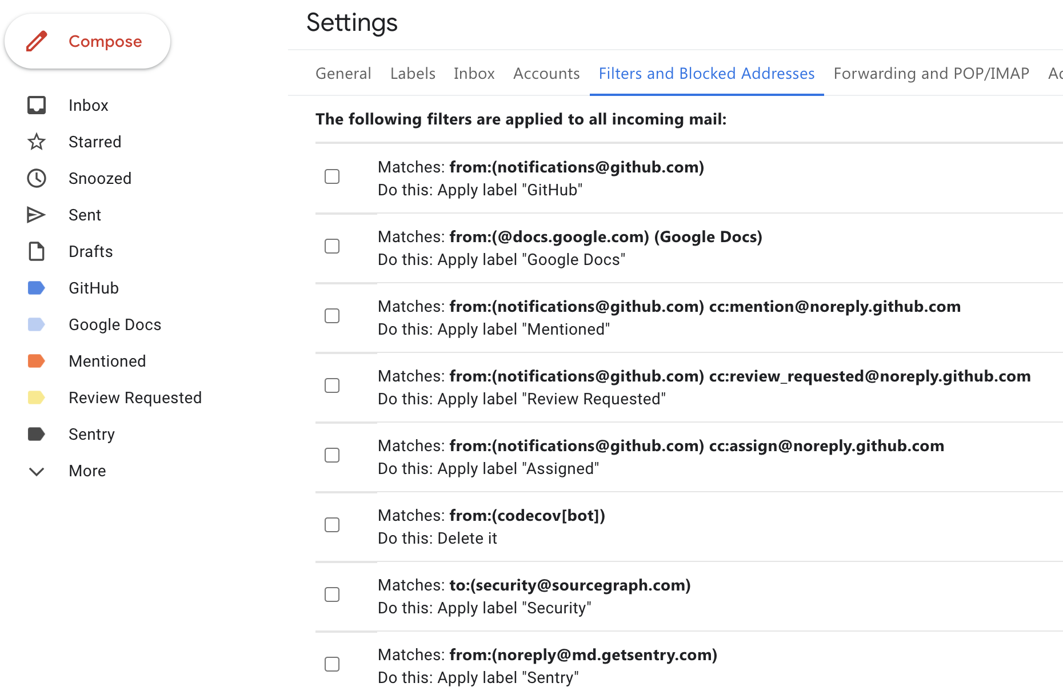Select the Accounts settings tab
Image resolution: width=1063 pixels, height=699 pixels.
[546, 73]
